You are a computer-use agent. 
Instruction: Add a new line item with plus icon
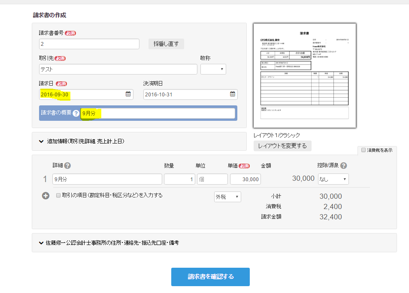pos(45,196)
